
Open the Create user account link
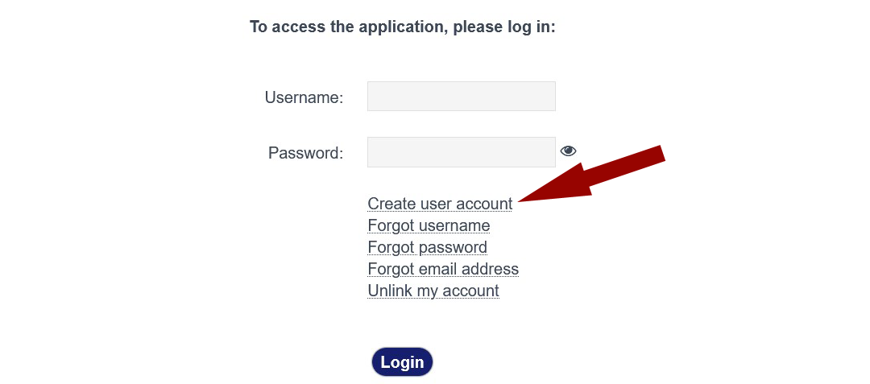(x=440, y=204)
